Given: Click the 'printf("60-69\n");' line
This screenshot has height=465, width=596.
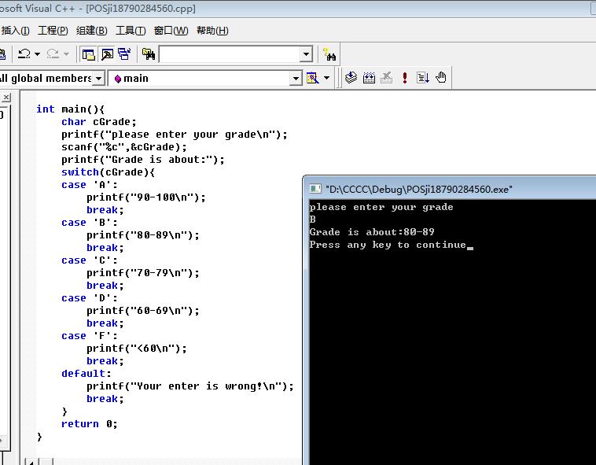Looking at the screenshot, I should (x=142, y=311).
